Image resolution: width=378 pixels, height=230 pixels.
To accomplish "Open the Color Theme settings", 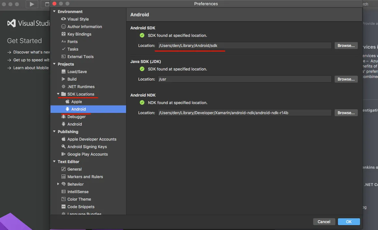I will pyautogui.click(x=79, y=199).
